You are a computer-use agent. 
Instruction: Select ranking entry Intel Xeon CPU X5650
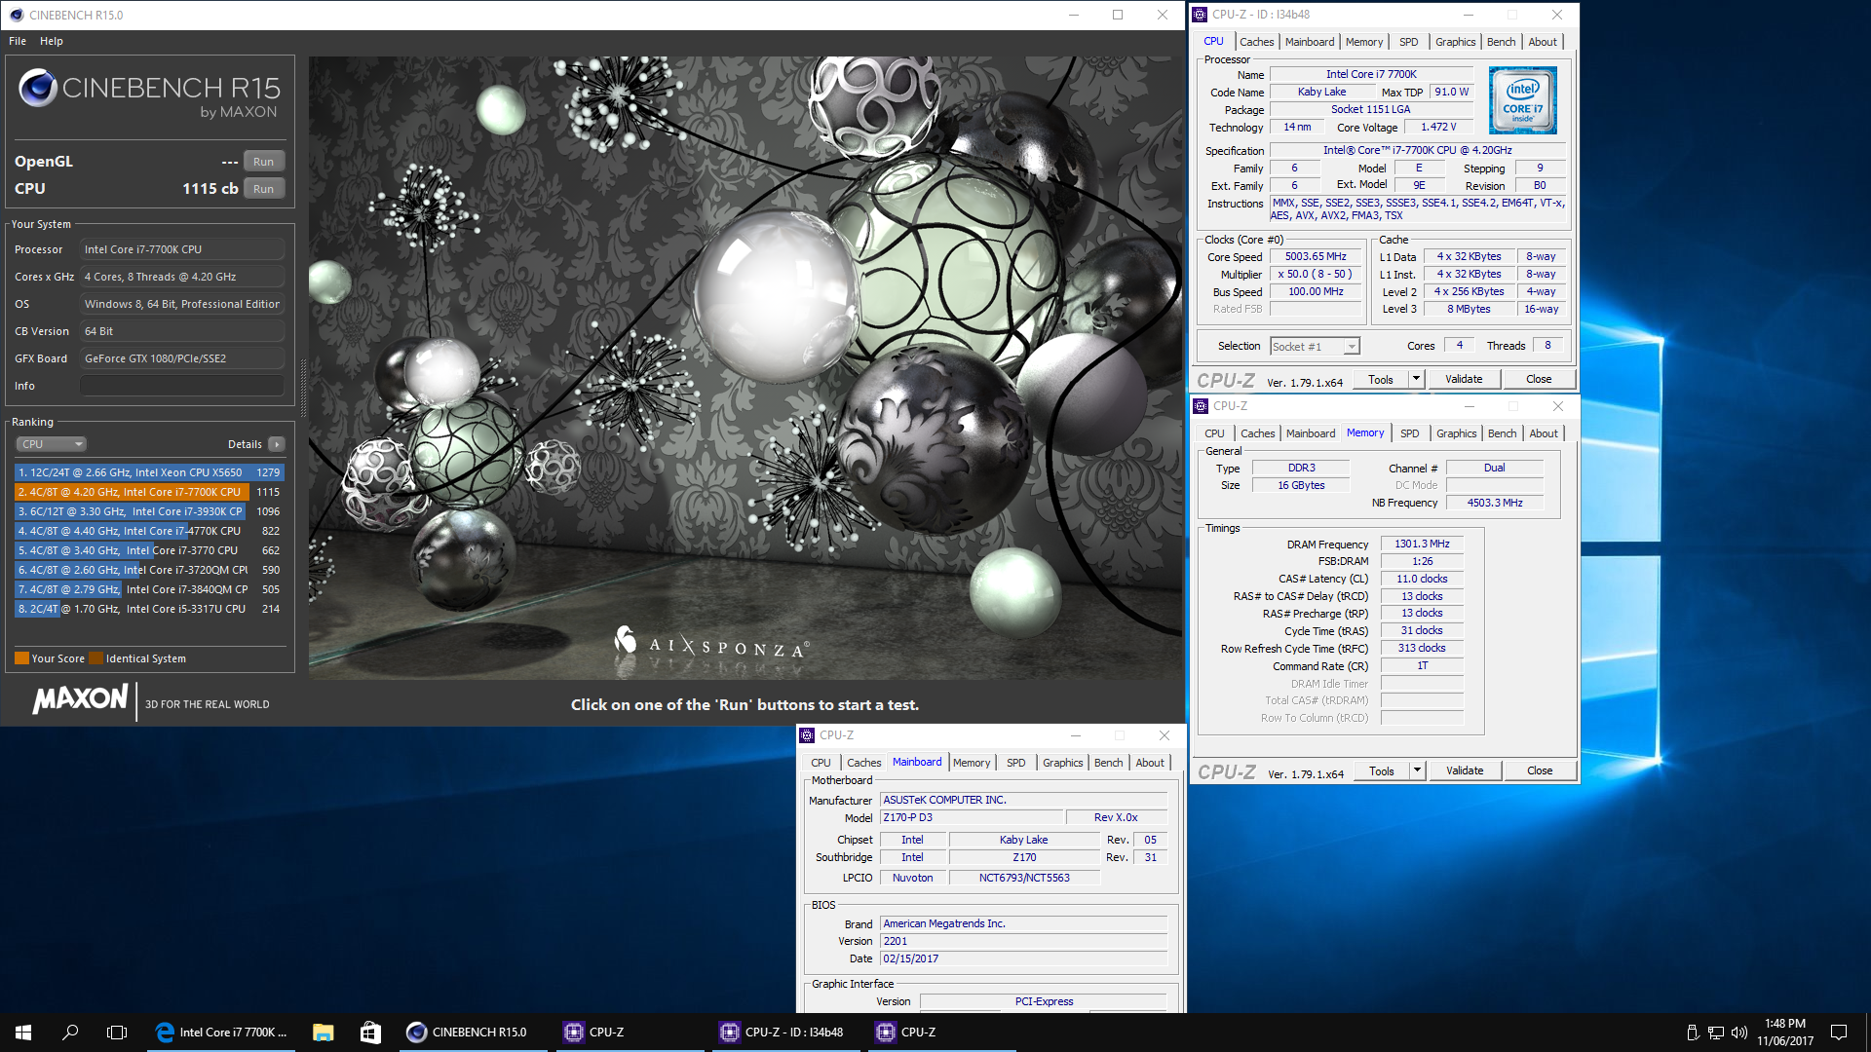click(x=149, y=472)
